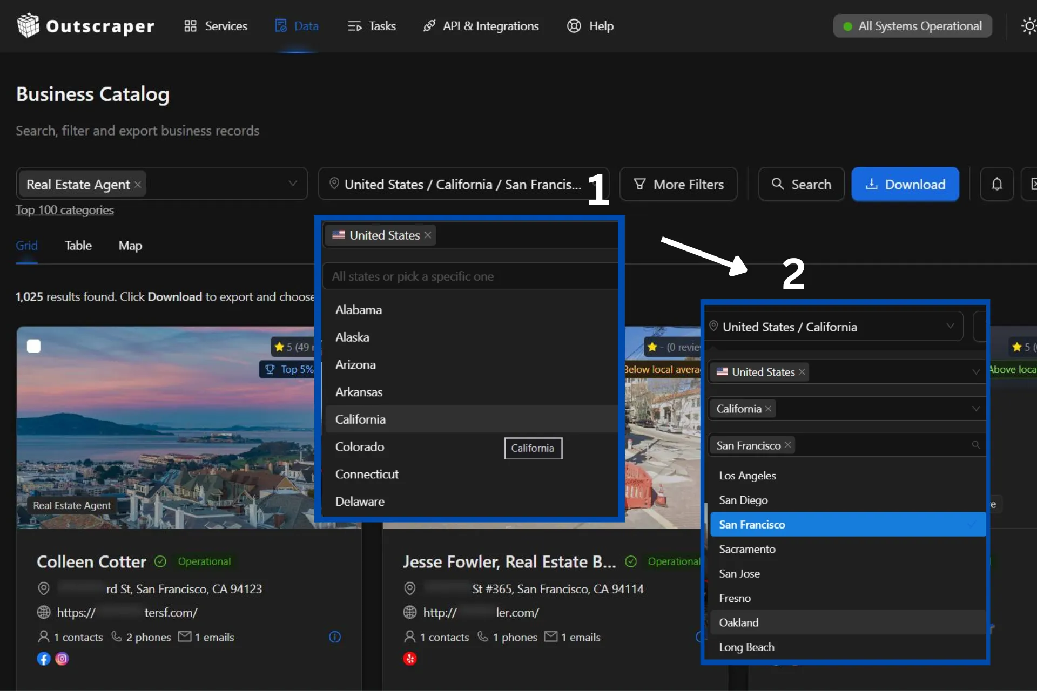Open the Help menu
Viewport: 1037px width, 691px height.
(590, 26)
